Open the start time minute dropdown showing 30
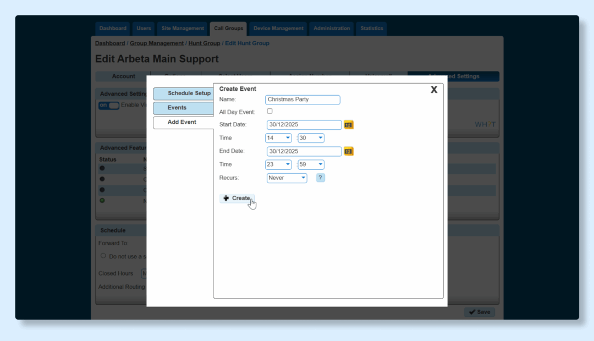 [311, 138]
